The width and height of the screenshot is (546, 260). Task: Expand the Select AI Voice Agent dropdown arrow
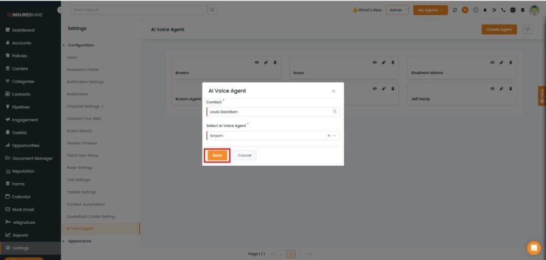pyautogui.click(x=335, y=136)
